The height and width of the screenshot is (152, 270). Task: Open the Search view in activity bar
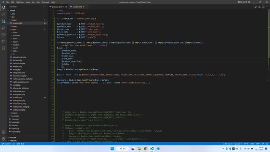coord(3,14)
